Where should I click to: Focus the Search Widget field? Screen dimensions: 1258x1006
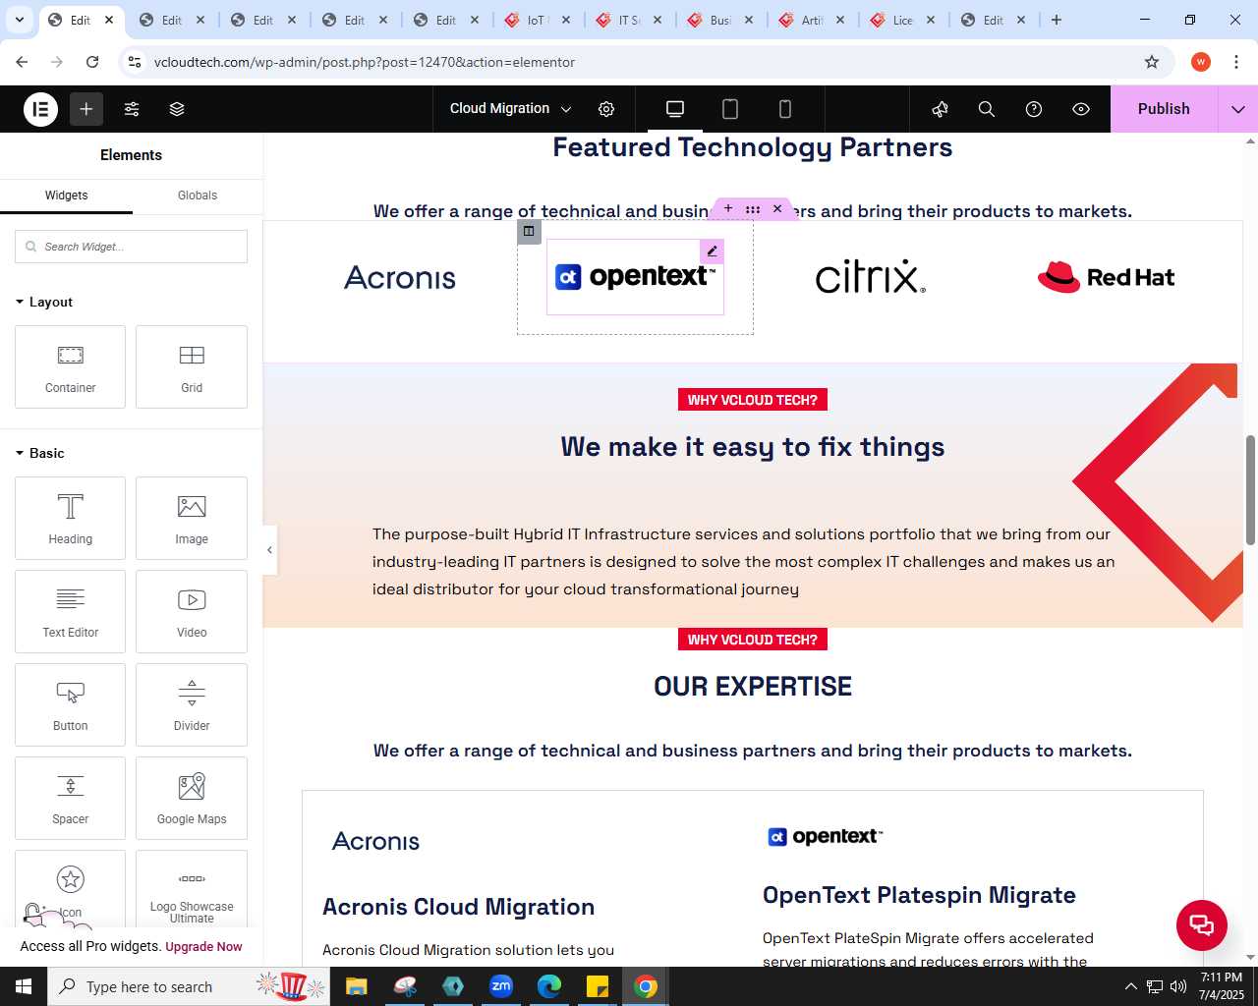click(131, 247)
